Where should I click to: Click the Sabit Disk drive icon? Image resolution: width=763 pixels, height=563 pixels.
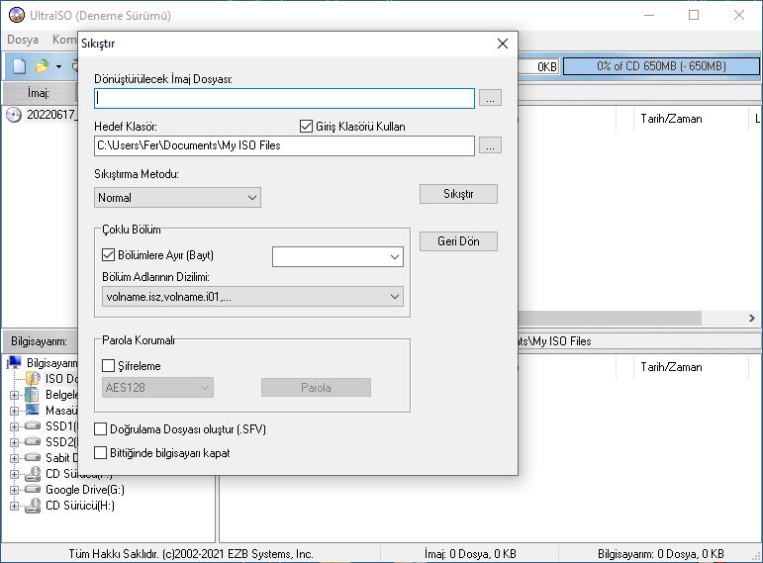click(x=33, y=457)
